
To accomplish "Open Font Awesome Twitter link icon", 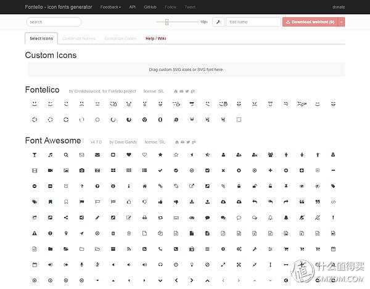I will point(188,142).
